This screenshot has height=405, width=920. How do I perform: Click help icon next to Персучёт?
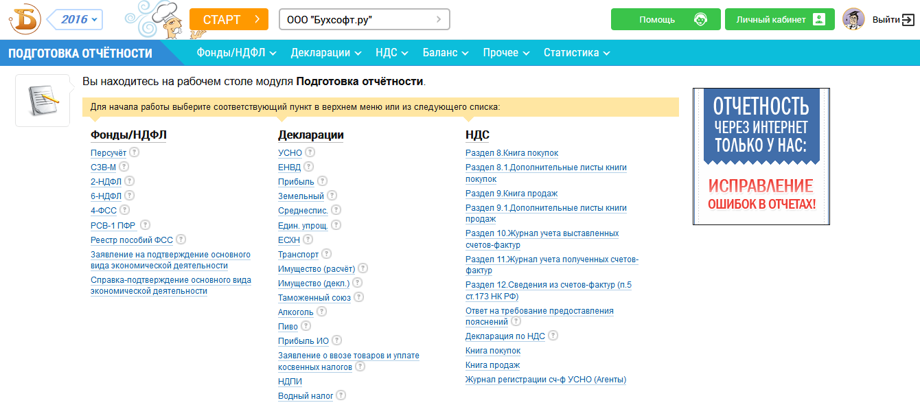[x=135, y=153]
